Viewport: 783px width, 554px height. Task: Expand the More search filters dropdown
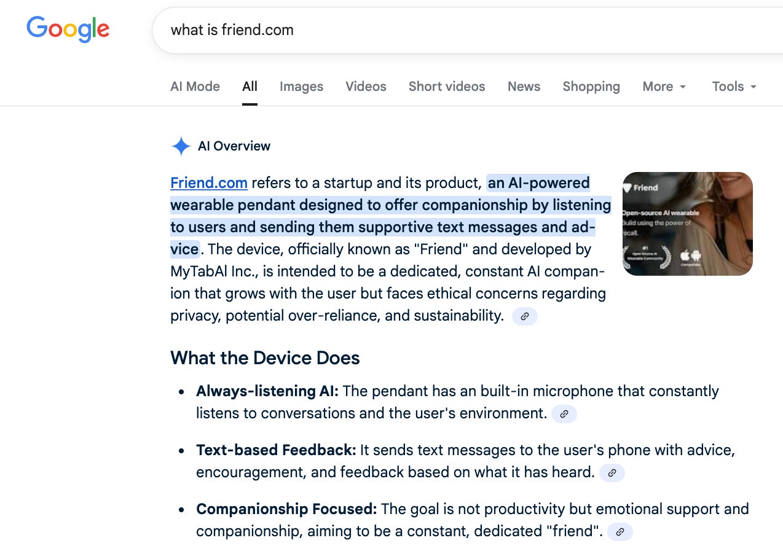pyautogui.click(x=664, y=87)
